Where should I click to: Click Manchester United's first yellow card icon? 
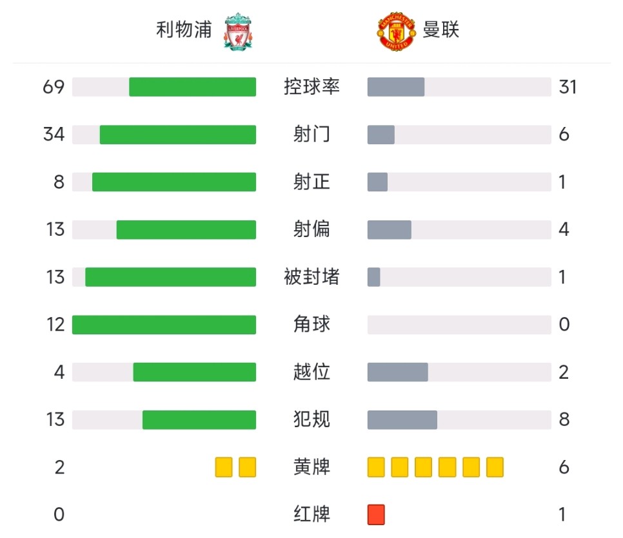pyautogui.click(x=376, y=467)
